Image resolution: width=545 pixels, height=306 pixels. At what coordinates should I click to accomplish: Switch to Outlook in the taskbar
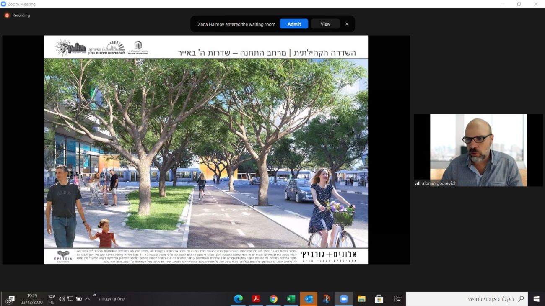point(309,299)
